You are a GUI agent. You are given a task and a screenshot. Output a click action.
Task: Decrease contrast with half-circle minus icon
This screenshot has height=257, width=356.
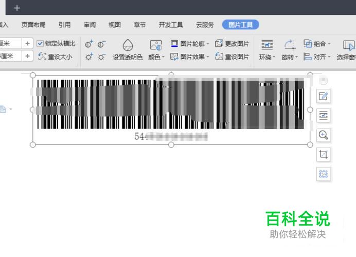pyautogui.click(x=101, y=44)
